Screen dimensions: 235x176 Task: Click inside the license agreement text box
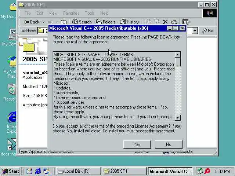point(114,86)
